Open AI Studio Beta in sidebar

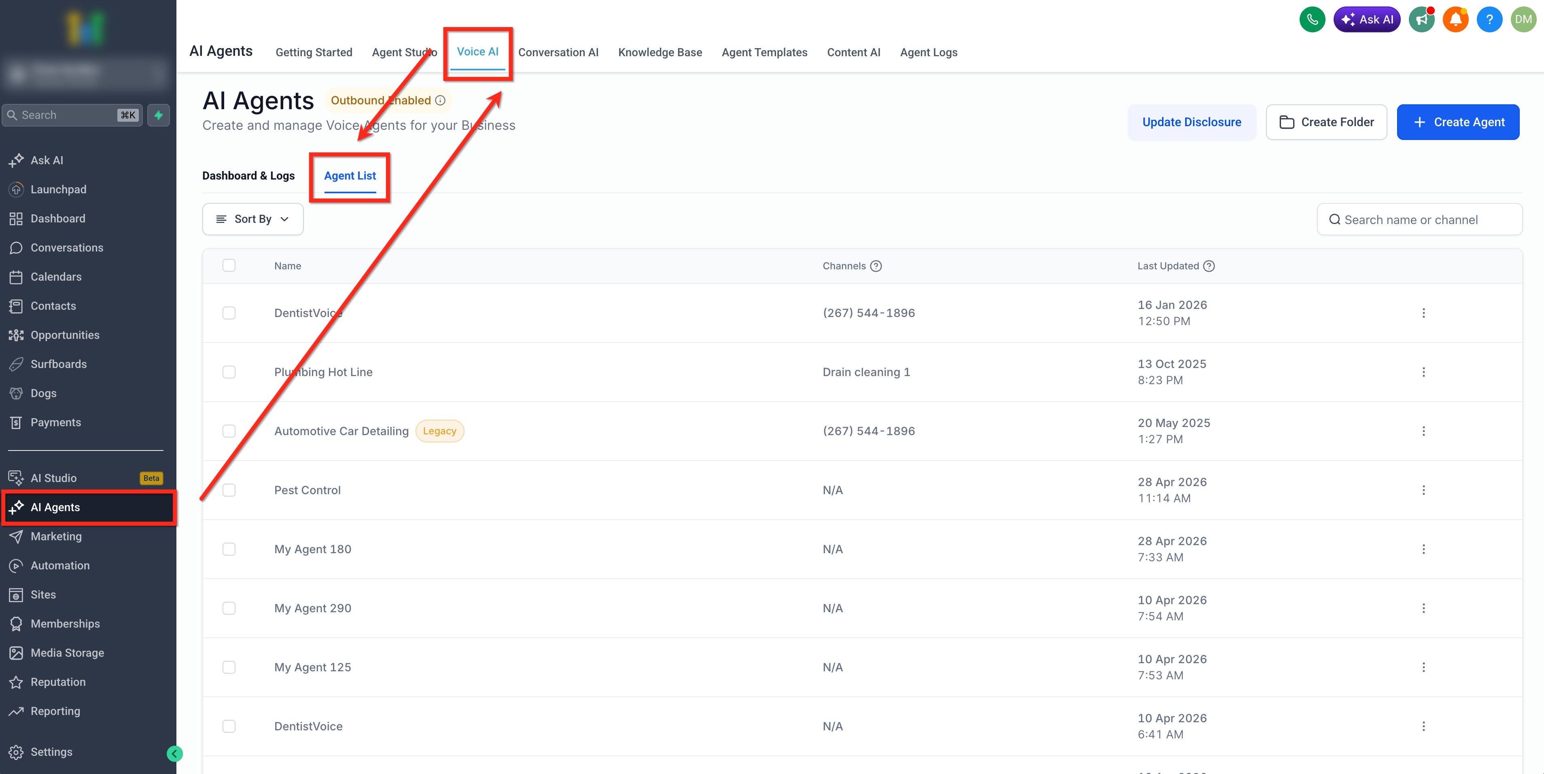tap(86, 478)
